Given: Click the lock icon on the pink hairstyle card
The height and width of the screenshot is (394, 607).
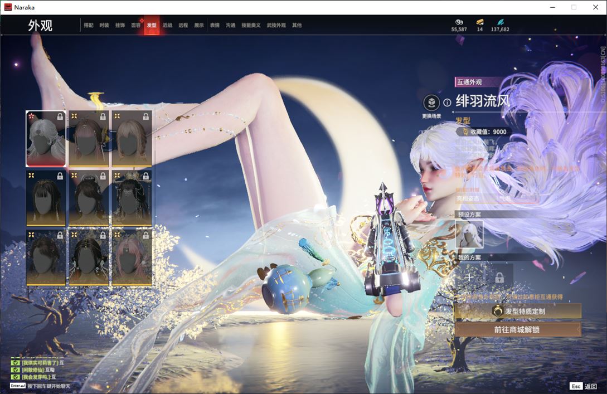Looking at the screenshot, I should tap(145, 235).
